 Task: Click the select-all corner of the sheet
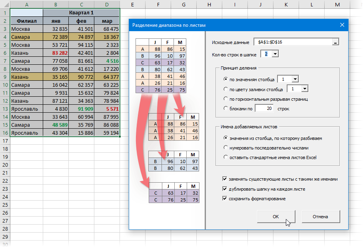(x=5, y=5)
